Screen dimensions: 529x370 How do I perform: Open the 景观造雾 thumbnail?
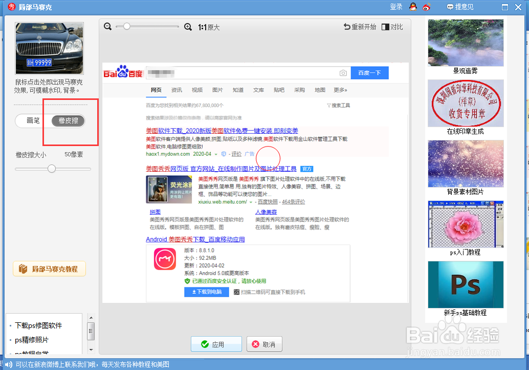[466, 43]
